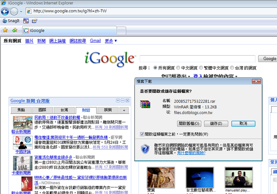Open the 新聞 link in Google navigation
The image size is (277, 194).
42,41
